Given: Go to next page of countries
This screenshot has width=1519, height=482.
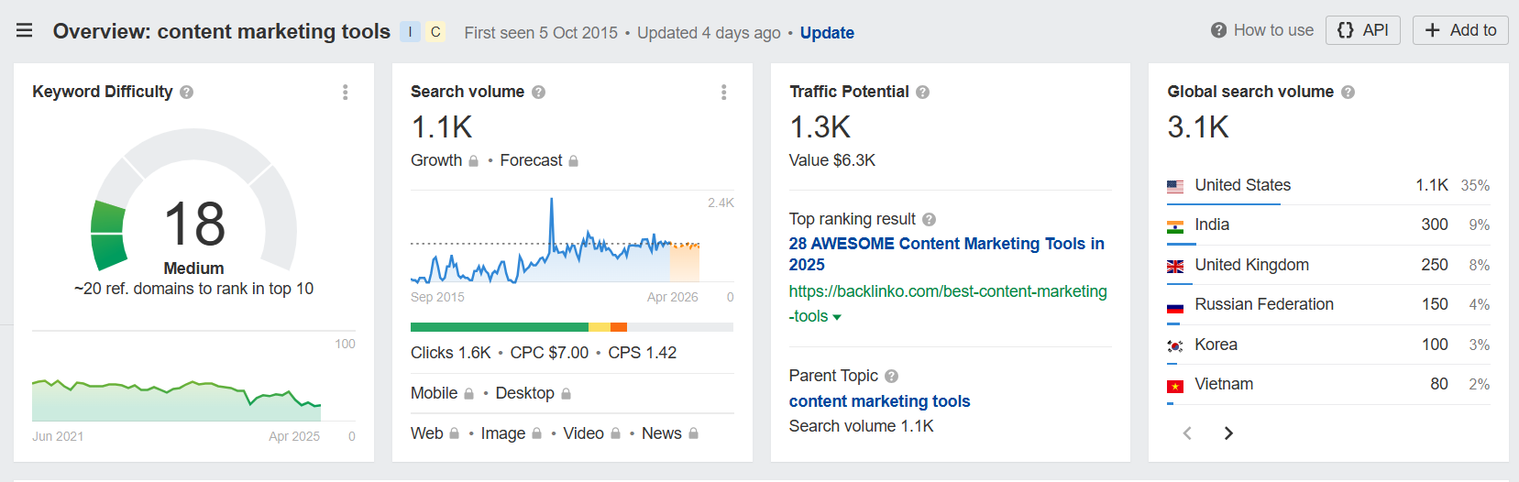Looking at the screenshot, I should click(x=1228, y=433).
